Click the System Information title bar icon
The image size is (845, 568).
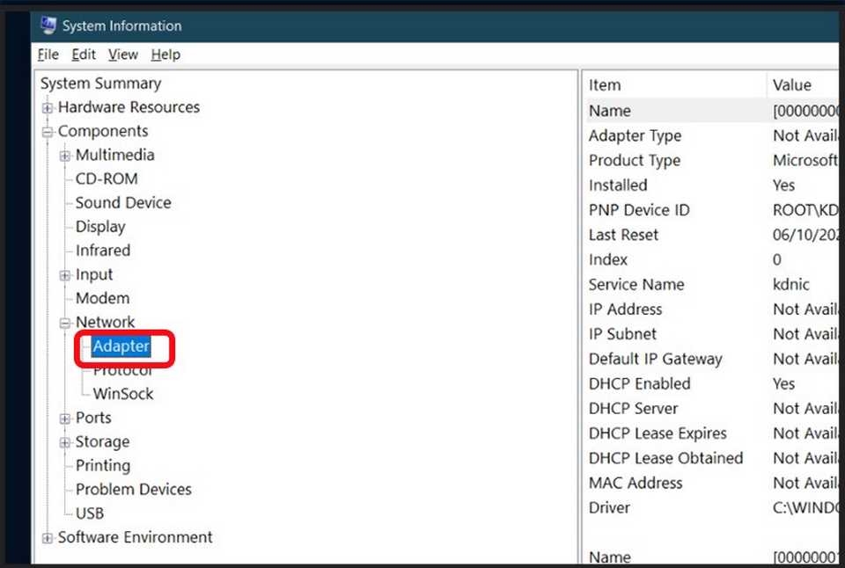coord(48,25)
